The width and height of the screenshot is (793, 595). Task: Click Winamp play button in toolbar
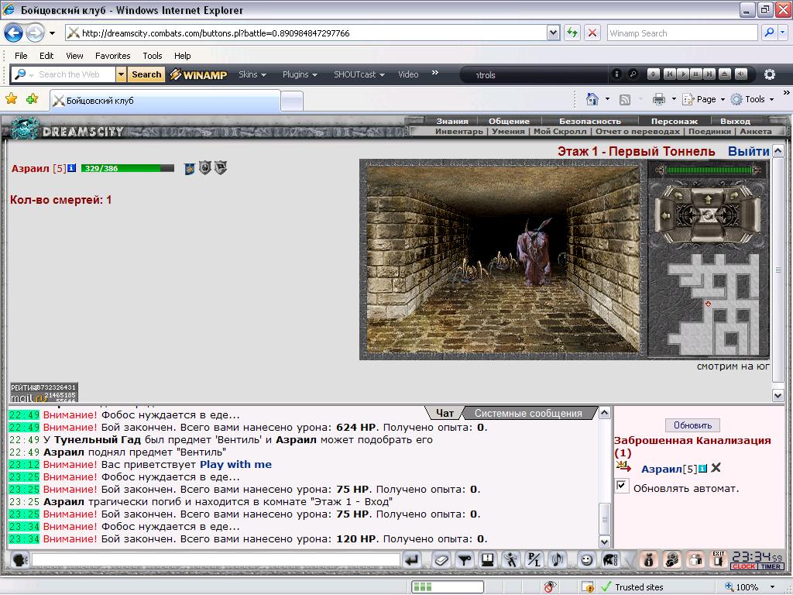[683, 74]
